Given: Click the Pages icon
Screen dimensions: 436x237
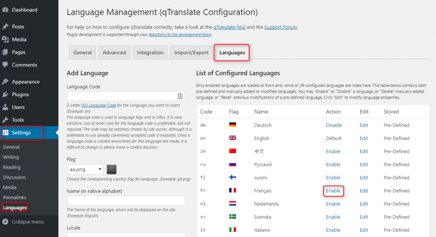Looking at the screenshot, I should click(x=5, y=52).
